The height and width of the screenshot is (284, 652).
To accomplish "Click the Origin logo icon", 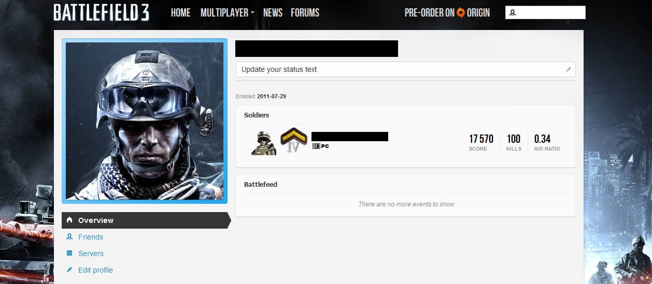I will [460, 13].
